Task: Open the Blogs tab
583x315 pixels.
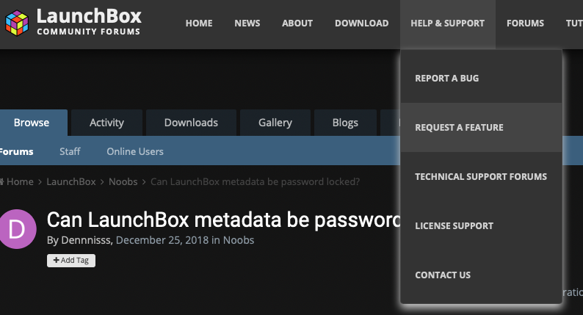Action: (x=345, y=123)
